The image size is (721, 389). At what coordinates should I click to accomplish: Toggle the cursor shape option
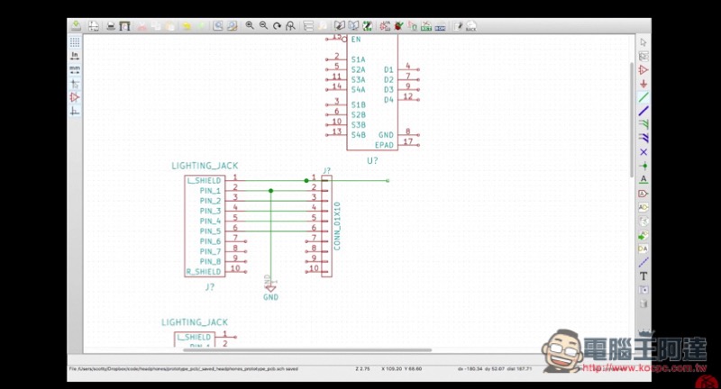[x=75, y=84]
